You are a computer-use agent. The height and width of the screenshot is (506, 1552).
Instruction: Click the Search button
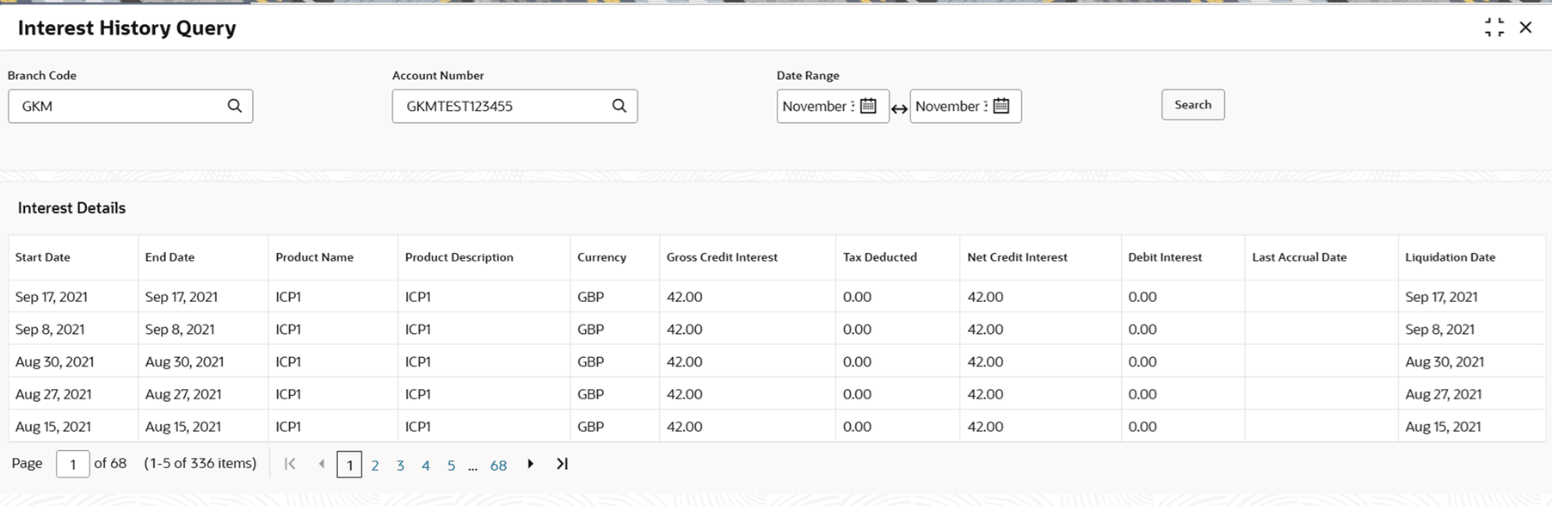click(x=1192, y=105)
